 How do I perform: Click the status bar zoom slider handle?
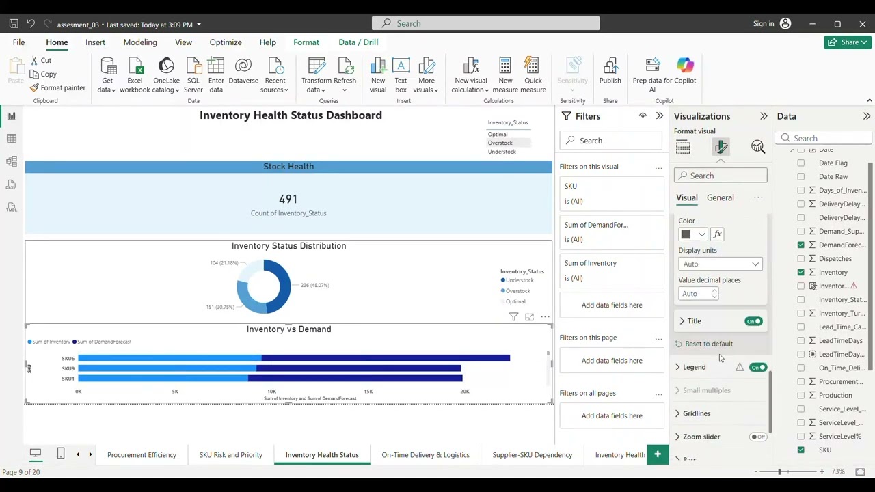pos(780,471)
